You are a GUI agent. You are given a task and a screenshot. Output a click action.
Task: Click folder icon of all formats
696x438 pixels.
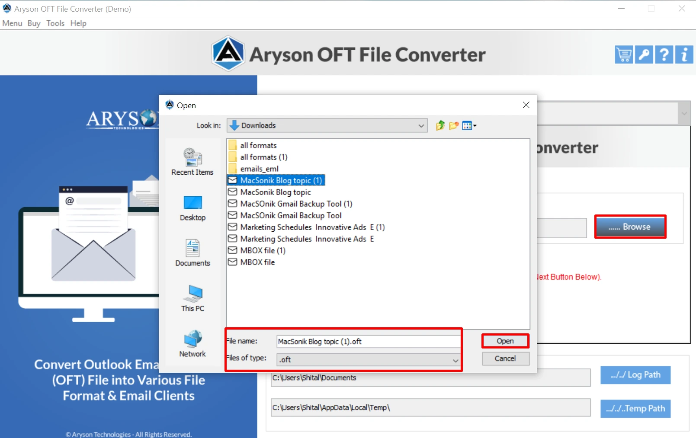[233, 145]
